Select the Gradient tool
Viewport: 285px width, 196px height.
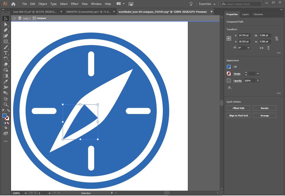click(6, 76)
